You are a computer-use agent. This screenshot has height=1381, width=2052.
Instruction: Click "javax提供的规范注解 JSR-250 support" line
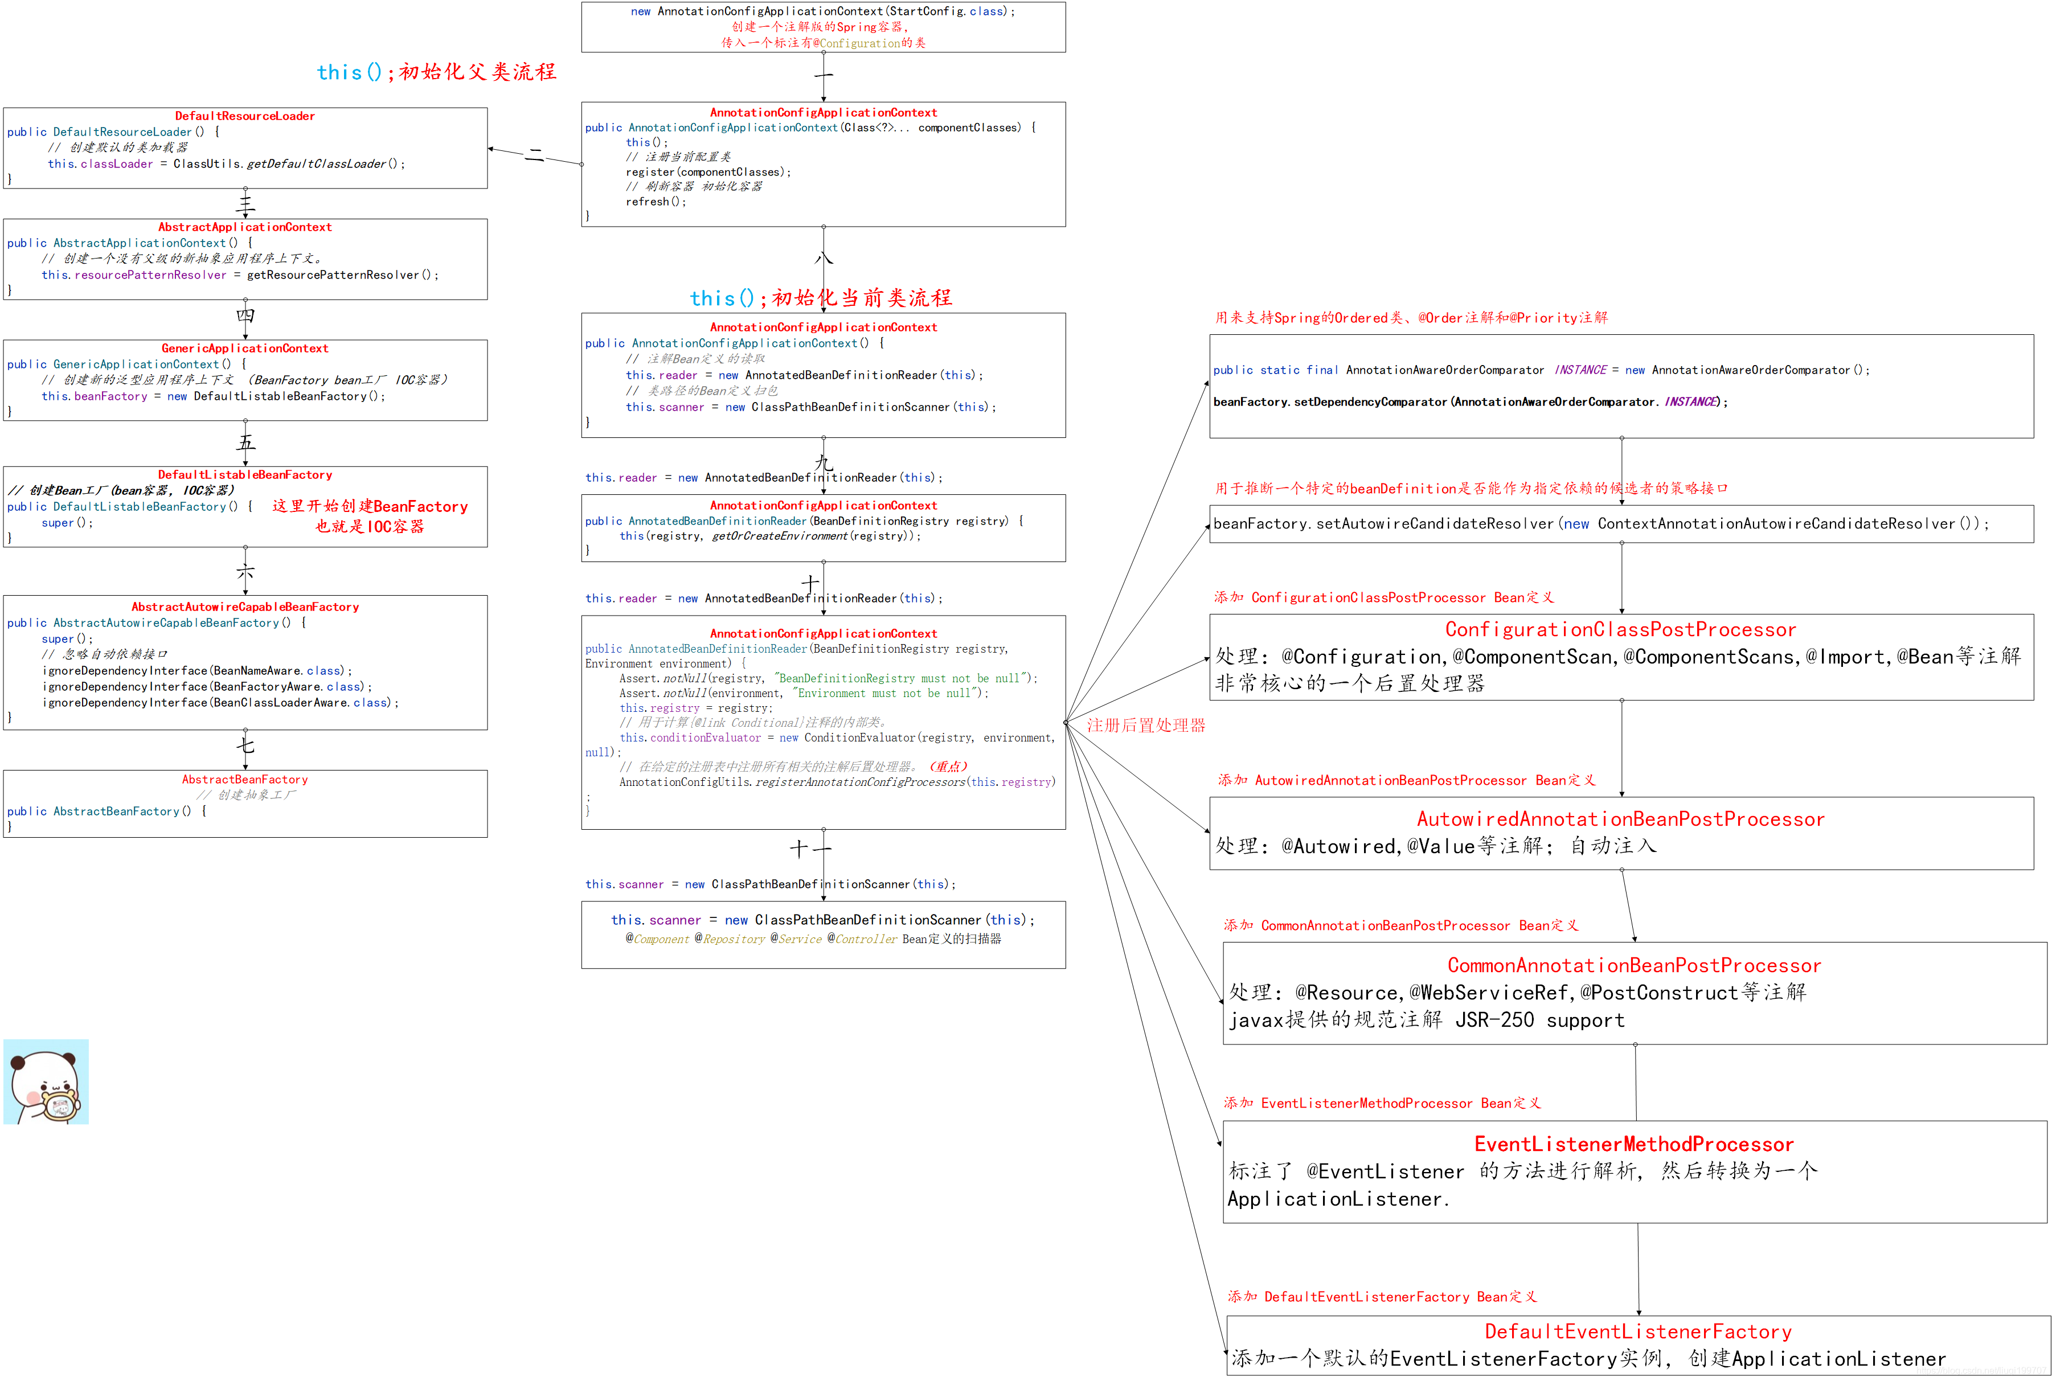tap(1427, 1020)
